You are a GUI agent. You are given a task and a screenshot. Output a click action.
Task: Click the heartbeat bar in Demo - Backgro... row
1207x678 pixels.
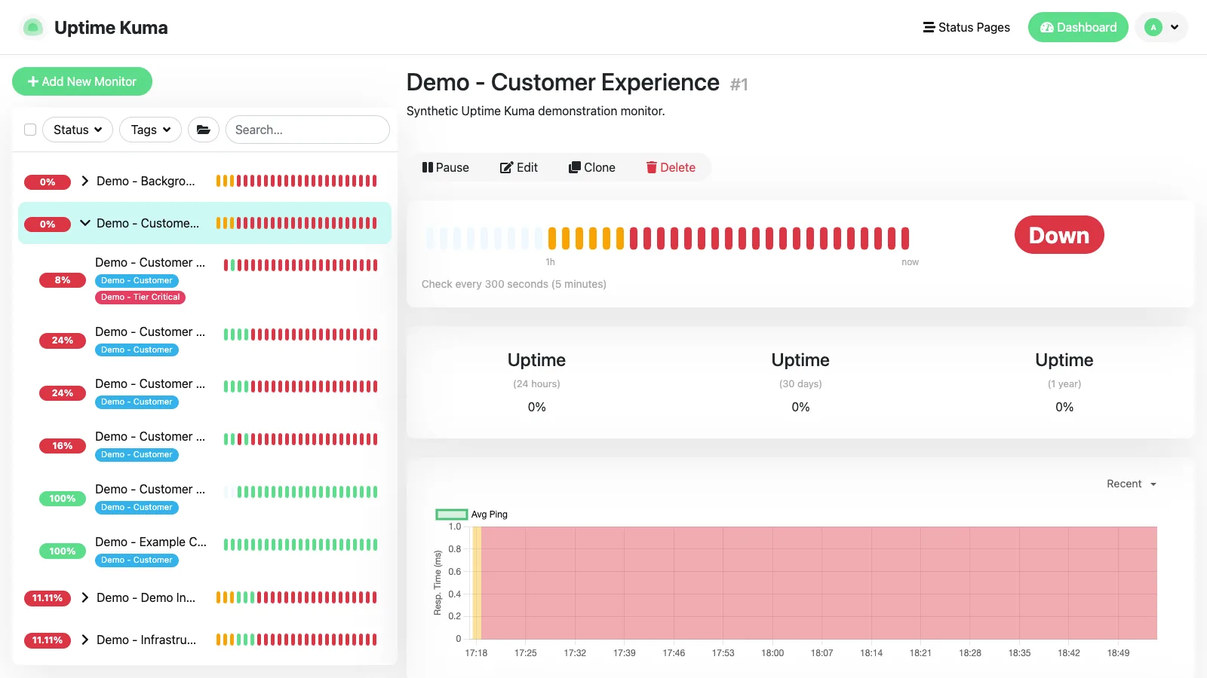pyautogui.click(x=296, y=181)
